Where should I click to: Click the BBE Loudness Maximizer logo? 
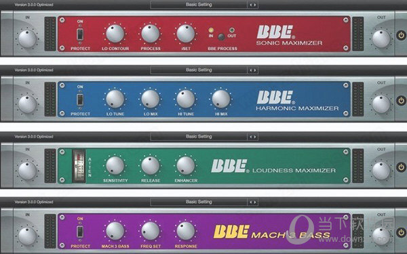click(273, 167)
